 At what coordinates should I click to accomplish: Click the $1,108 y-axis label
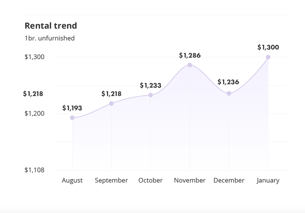pos(34,170)
